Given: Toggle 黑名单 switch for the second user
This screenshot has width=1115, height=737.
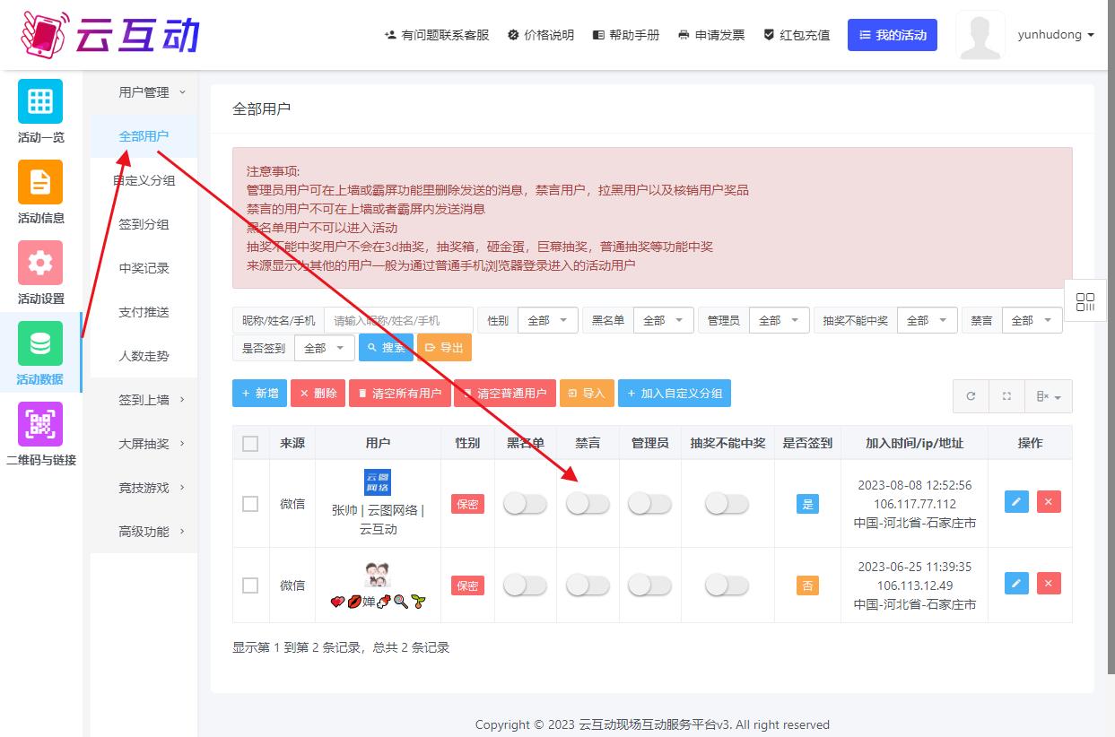Looking at the screenshot, I should [x=525, y=585].
